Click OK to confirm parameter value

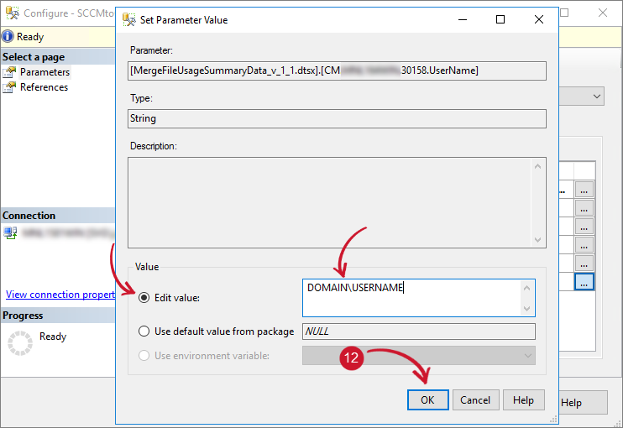click(x=428, y=399)
